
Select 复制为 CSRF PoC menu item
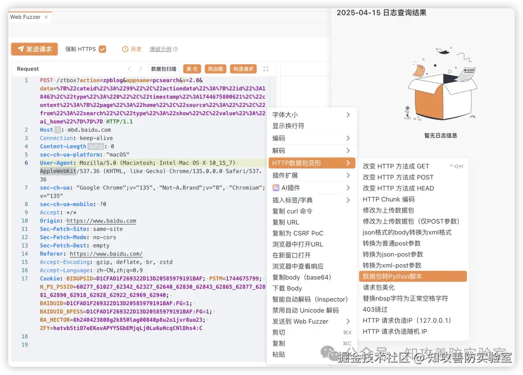(x=312, y=233)
